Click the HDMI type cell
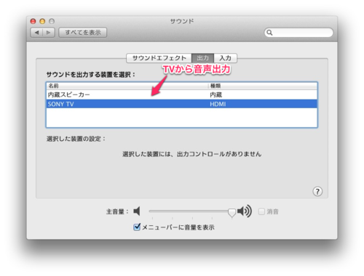This screenshot has width=364, height=276. pos(218,104)
